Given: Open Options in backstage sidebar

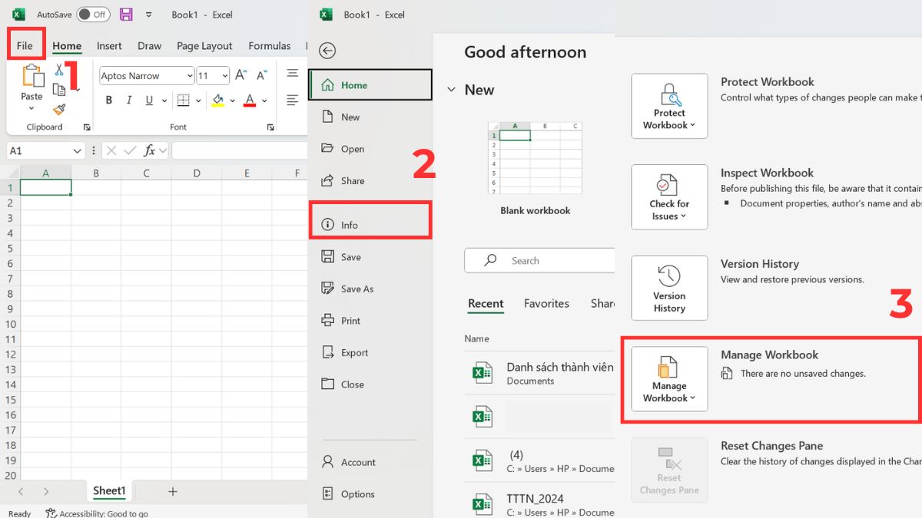Looking at the screenshot, I should click(370, 494).
